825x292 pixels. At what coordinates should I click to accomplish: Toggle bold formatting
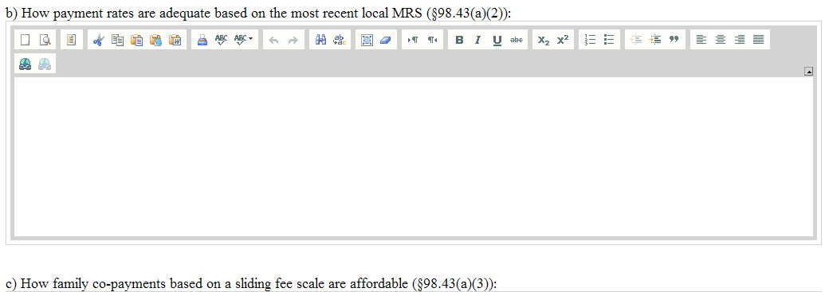coord(459,40)
